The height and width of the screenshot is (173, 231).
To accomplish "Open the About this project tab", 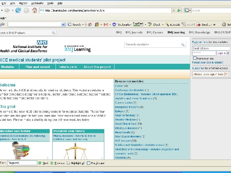I will click(x=97, y=67).
